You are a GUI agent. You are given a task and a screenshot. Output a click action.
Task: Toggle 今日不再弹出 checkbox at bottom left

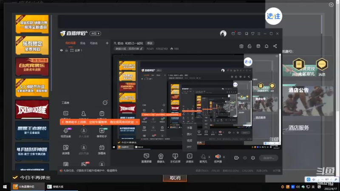15,177
